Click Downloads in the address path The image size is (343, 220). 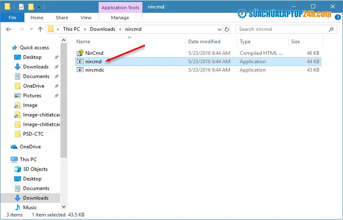pyautogui.click(x=102, y=29)
